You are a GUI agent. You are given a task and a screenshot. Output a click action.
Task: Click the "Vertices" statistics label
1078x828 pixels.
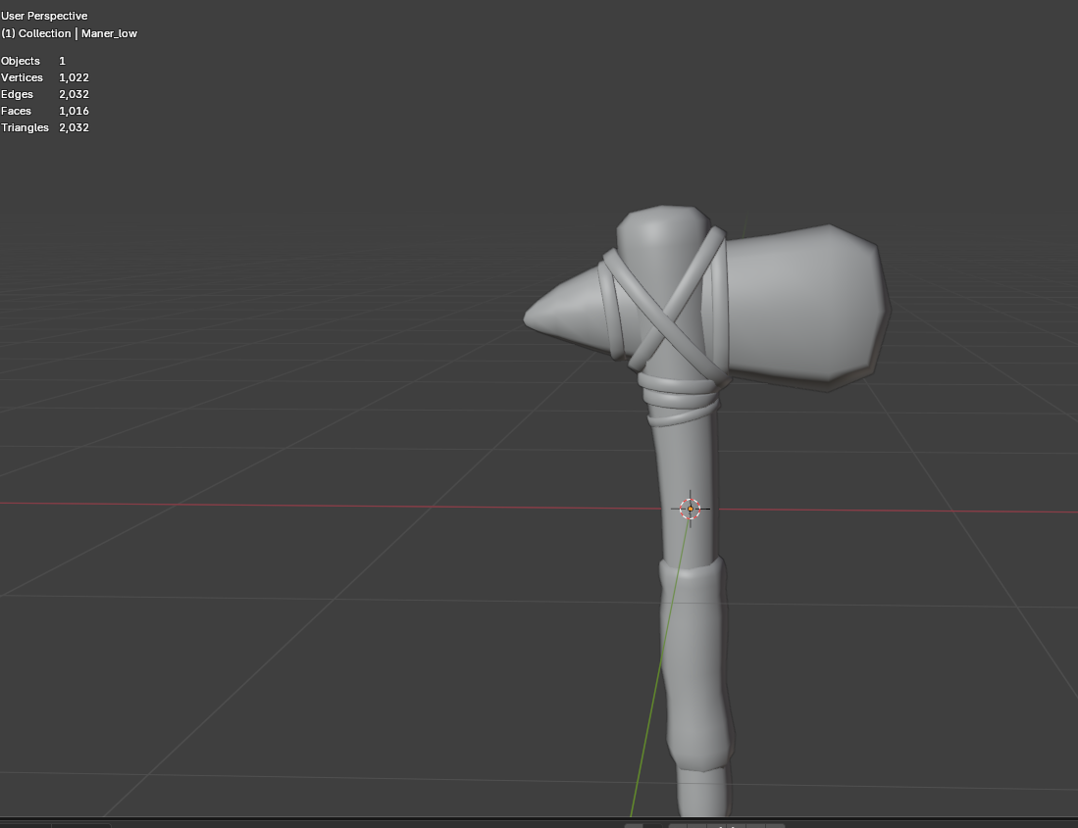pos(22,77)
